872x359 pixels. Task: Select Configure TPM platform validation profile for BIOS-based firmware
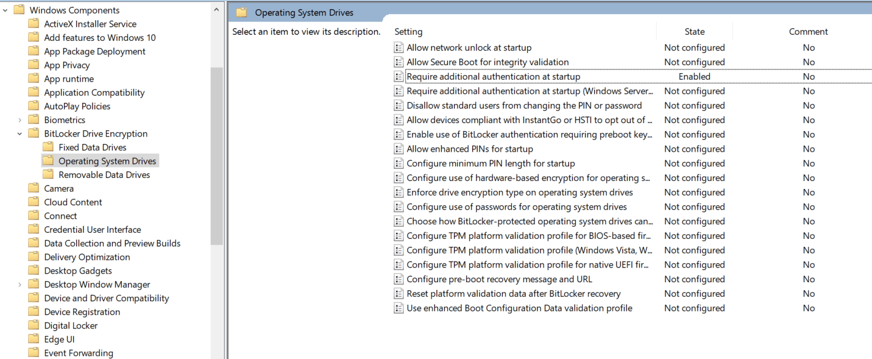(528, 236)
